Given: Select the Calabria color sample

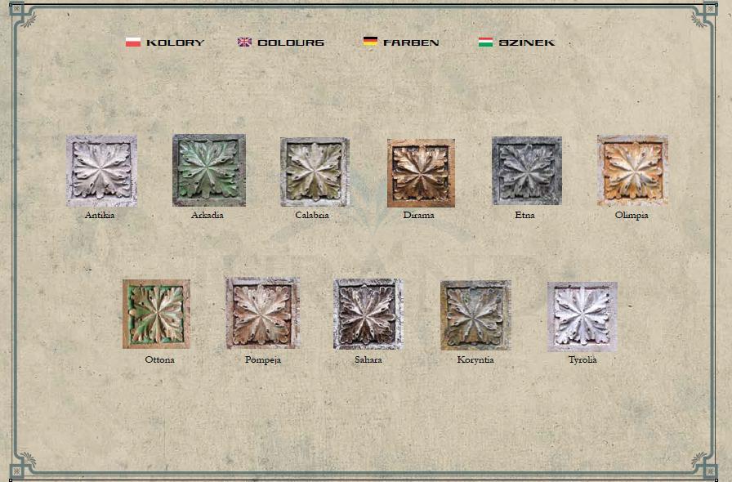Looking at the screenshot, I should click(315, 172).
